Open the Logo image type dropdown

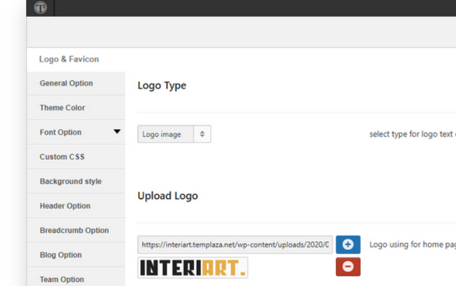pyautogui.click(x=174, y=134)
